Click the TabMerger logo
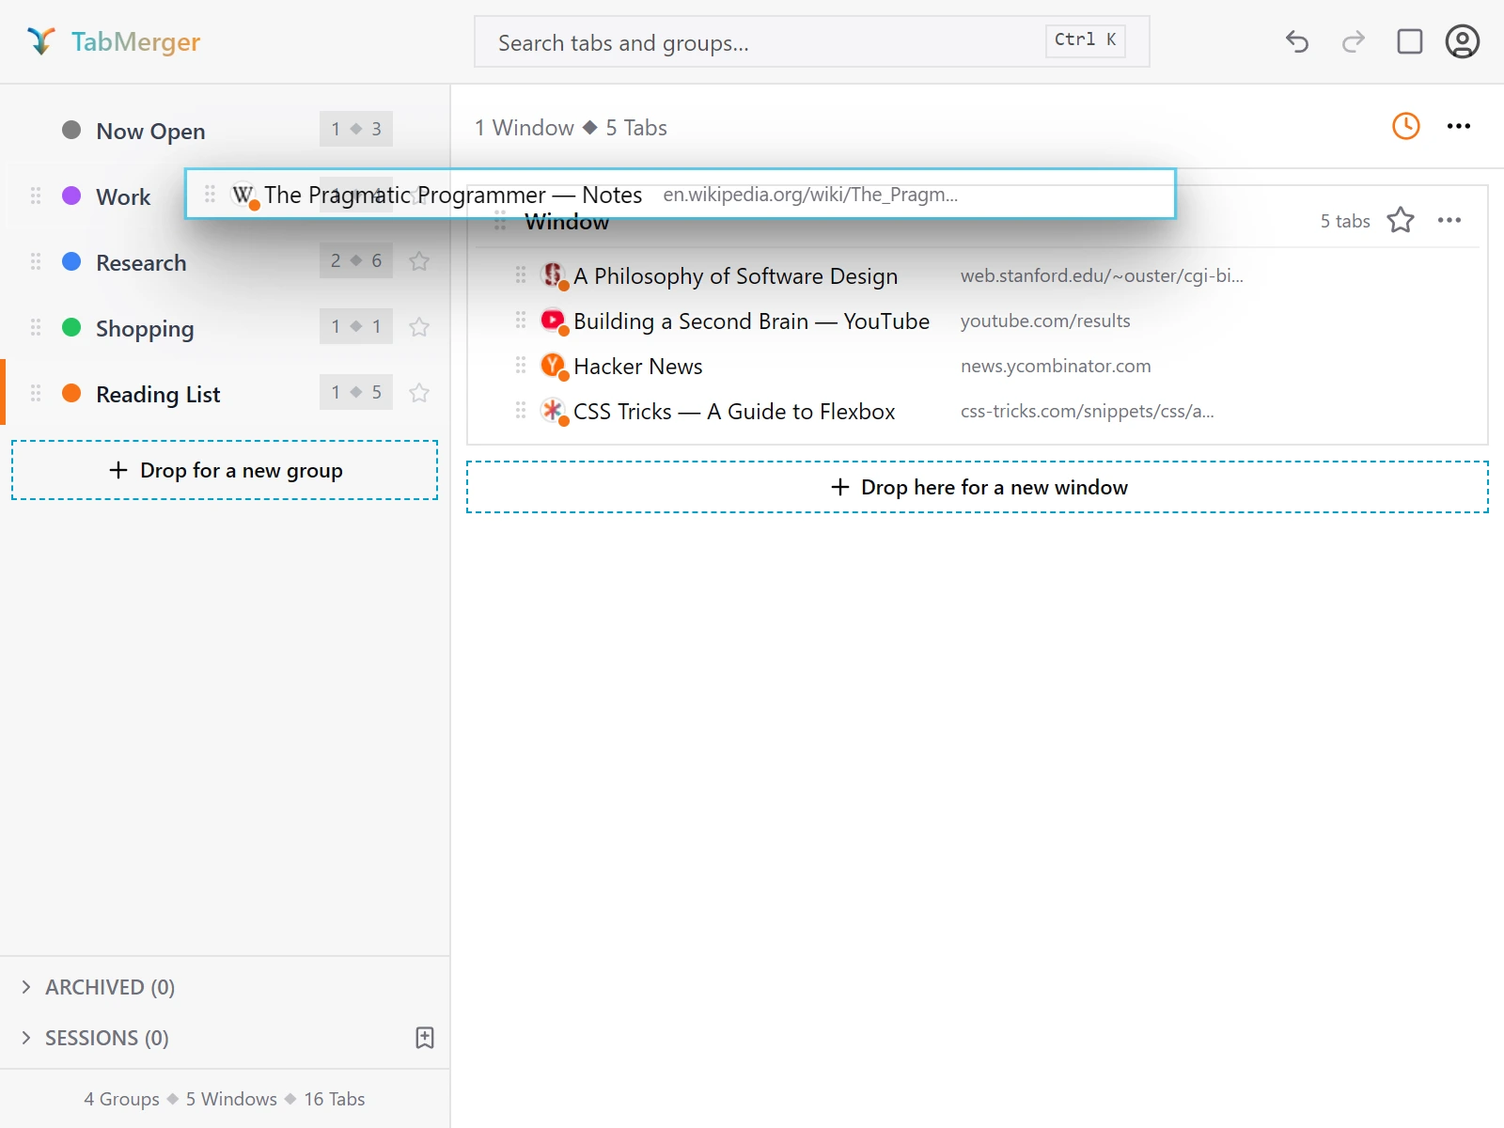This screenshot has height=1128, width=1504. [x=113, y=41]
